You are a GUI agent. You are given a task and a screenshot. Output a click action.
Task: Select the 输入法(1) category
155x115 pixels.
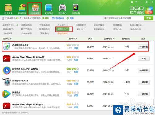tap(81, 29)
